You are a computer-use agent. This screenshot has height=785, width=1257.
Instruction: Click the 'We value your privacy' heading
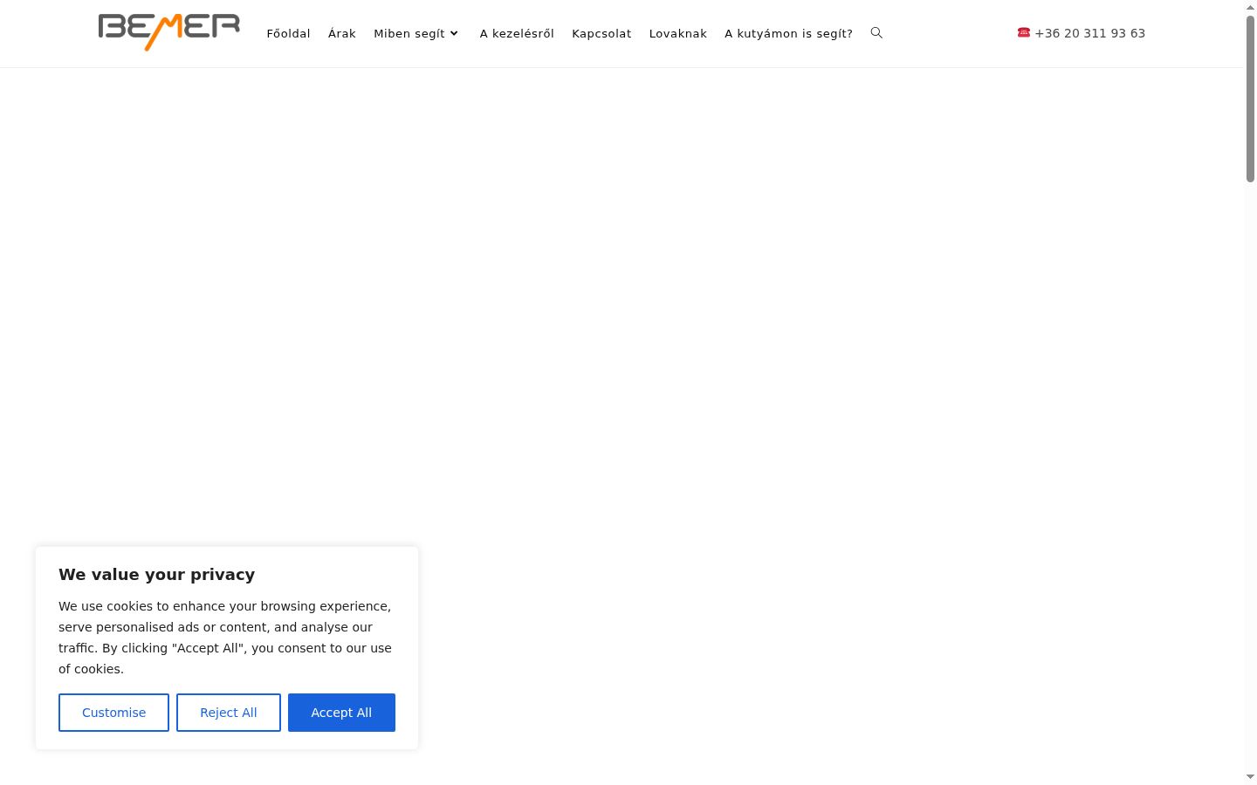pyautogui.click(x=157, y=574)
